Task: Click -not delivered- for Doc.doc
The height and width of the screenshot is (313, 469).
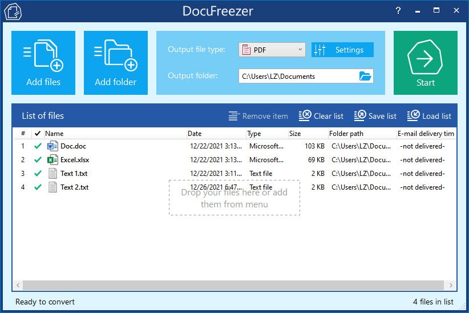Action: point(422,146)
